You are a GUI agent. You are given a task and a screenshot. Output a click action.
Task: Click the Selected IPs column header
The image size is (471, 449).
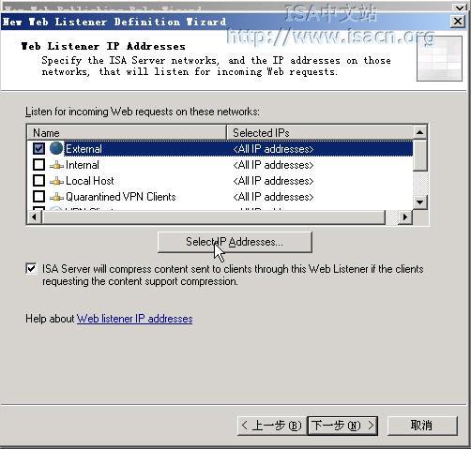click(x=320, y=132)
